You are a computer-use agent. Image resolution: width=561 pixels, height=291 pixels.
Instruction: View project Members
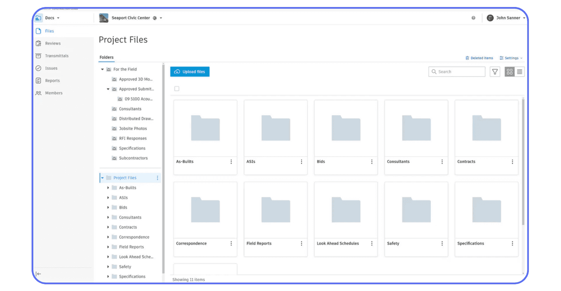click(x=54, y=93)
